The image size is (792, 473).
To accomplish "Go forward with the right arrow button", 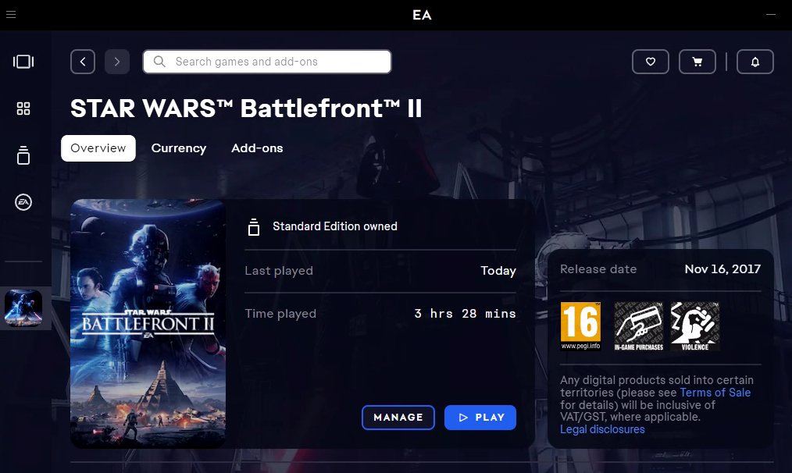I will pyautogui.click(x=117, y=62).
